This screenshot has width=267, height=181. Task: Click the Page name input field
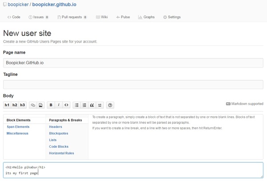133,63
